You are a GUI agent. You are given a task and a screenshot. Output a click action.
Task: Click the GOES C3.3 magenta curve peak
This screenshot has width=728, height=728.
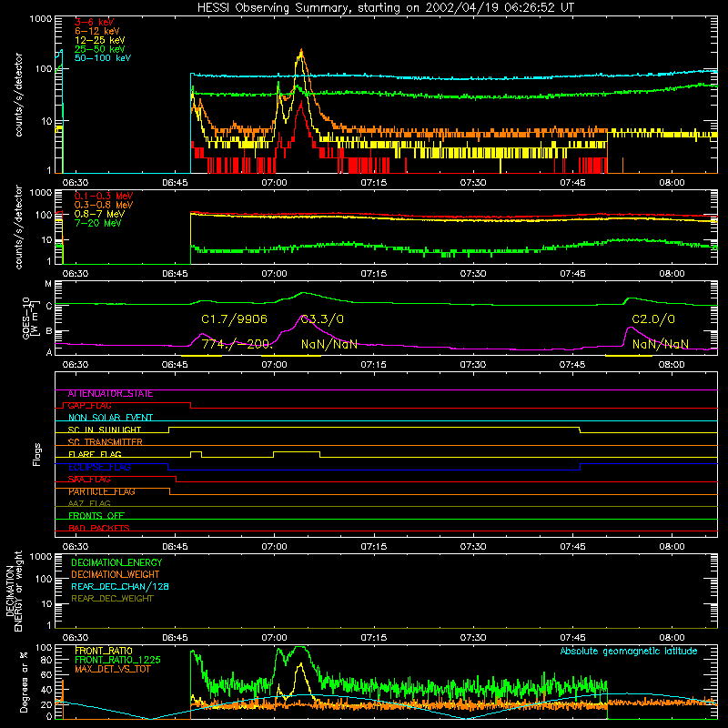(x=301, y=316)
